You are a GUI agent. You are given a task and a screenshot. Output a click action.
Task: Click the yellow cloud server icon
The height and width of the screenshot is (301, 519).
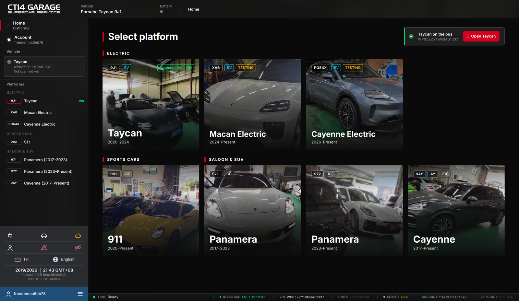pyautogui.click(x=78, y=236)
